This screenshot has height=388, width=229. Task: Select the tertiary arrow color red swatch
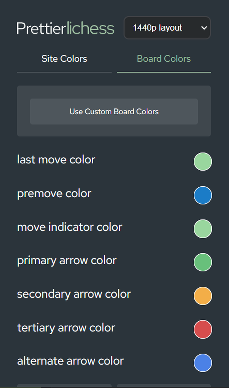203,329
